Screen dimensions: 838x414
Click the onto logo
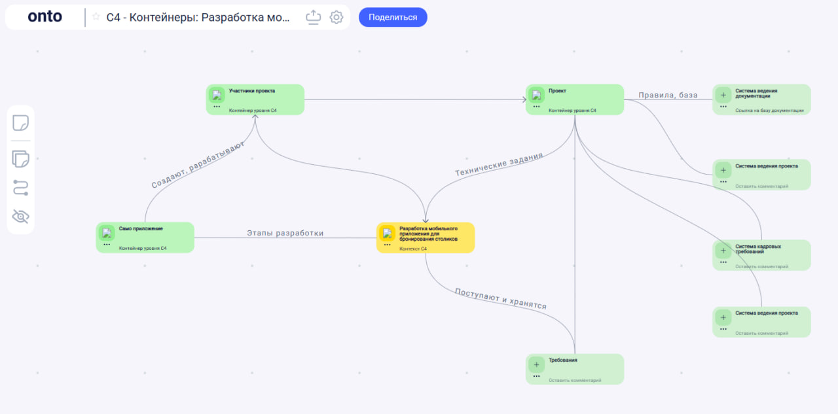(x=45, y=17)
